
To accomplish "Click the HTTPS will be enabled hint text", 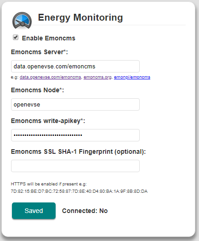I will point(49,184).
